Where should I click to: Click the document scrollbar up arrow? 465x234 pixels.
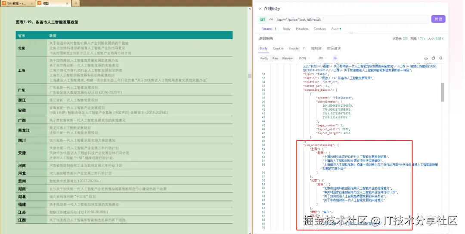[x=250, y=9]
